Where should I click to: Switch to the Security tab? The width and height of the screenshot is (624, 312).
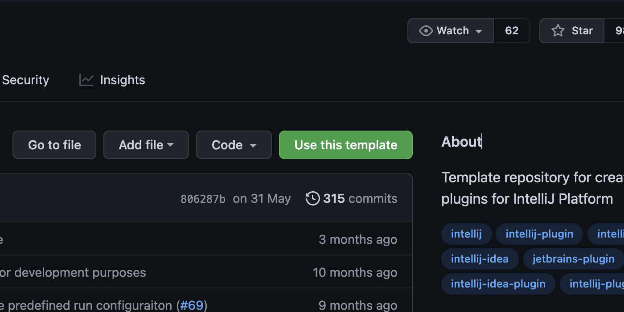(x=25, y=80)
